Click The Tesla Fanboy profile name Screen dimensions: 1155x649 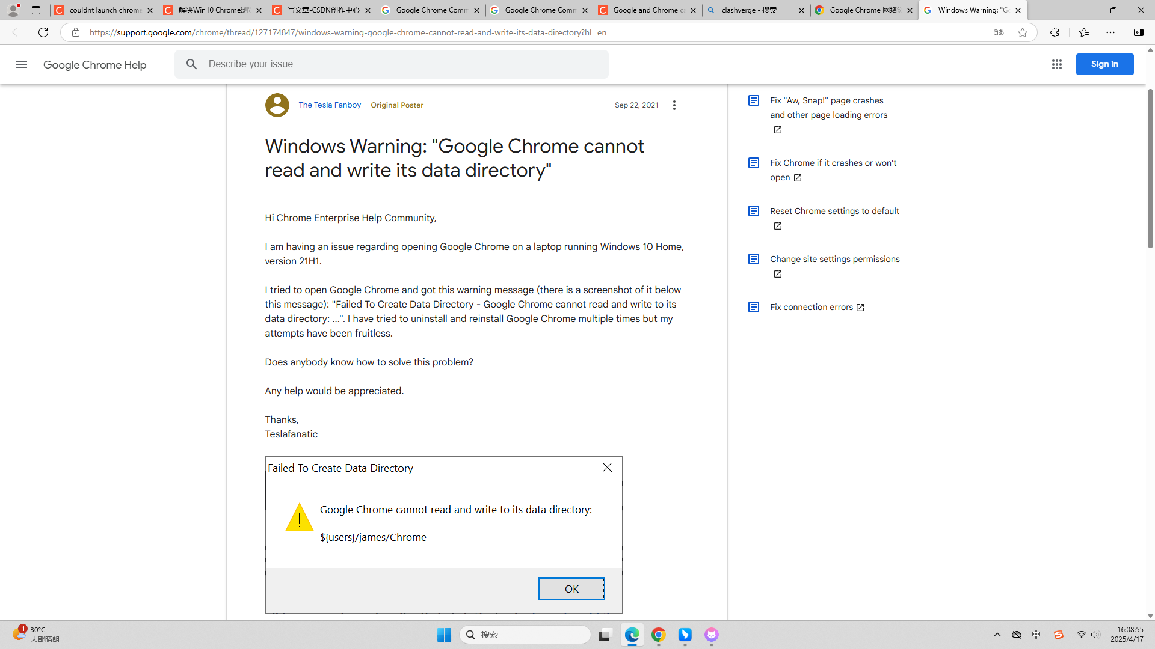point(330,105)
